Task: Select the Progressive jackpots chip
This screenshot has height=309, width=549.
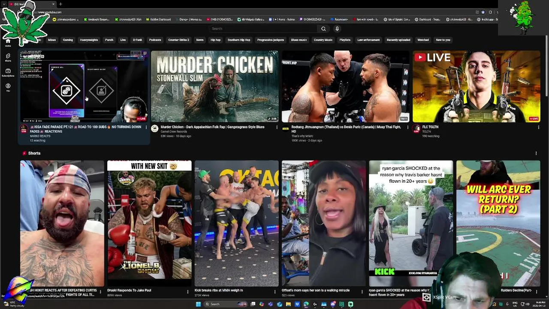Action: (x=271, y=40)
